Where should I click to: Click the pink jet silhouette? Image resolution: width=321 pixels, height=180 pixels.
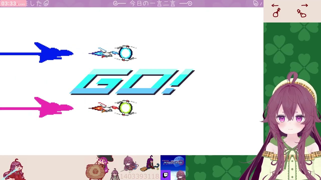tap(54, 107)
